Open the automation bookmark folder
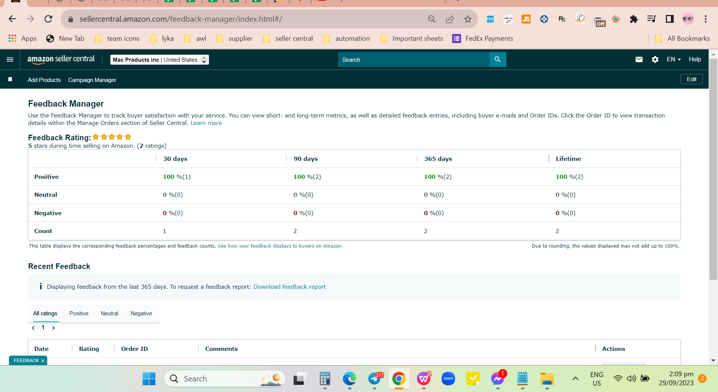The image size is (718, 392). click(346, 39)
